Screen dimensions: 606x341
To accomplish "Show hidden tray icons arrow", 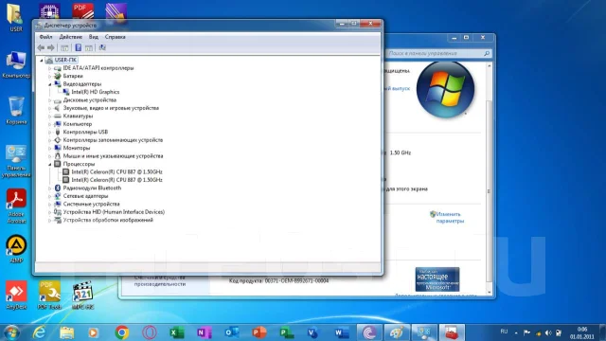I will [516, 332].
